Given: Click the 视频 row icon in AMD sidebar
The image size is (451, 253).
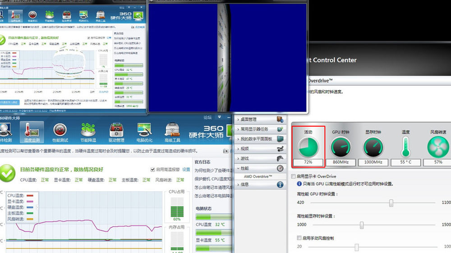Looking at the screenshot, I should tap(280, 149).
